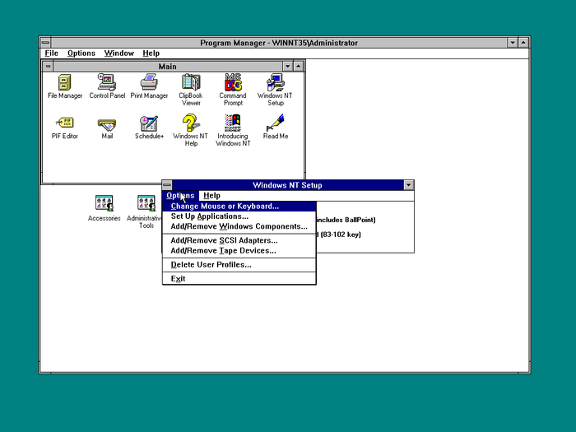
Task: Open the ClipBook Viewer icon
Action: pyautogui.click(x=190, y=82)
